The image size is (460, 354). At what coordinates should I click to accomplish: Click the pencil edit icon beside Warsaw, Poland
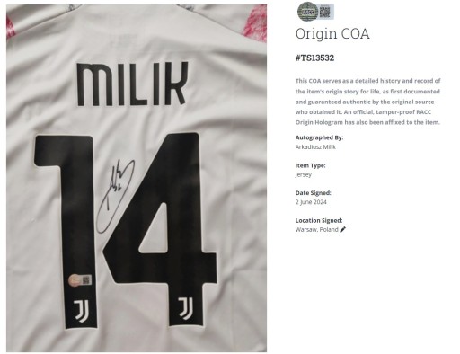[343, 229]
